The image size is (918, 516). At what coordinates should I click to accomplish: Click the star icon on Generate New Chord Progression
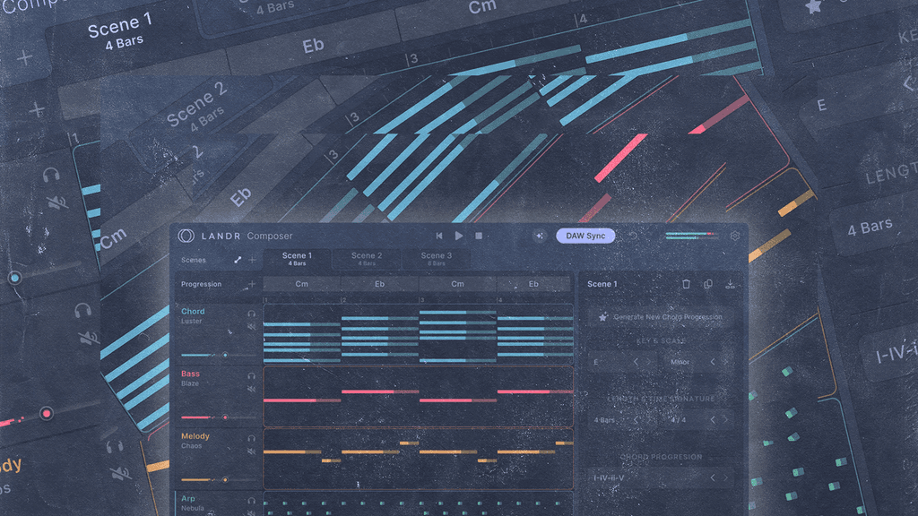tap(603, 317)
